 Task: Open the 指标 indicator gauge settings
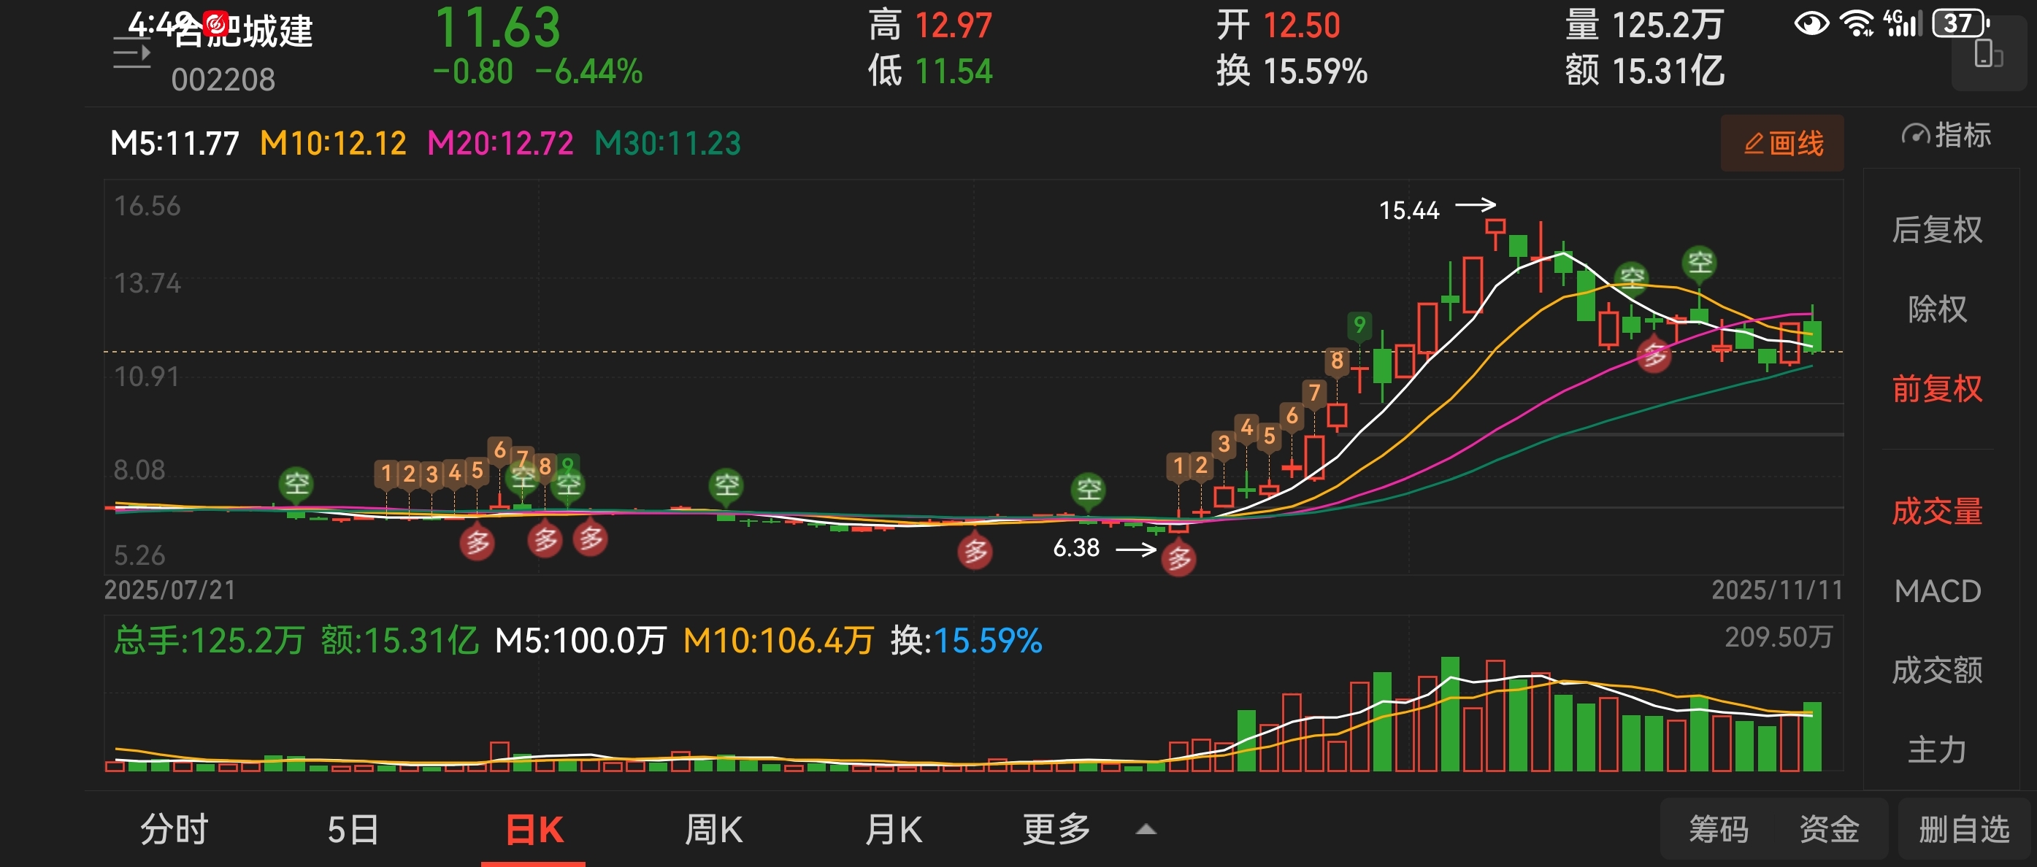tap(1946, 135)
